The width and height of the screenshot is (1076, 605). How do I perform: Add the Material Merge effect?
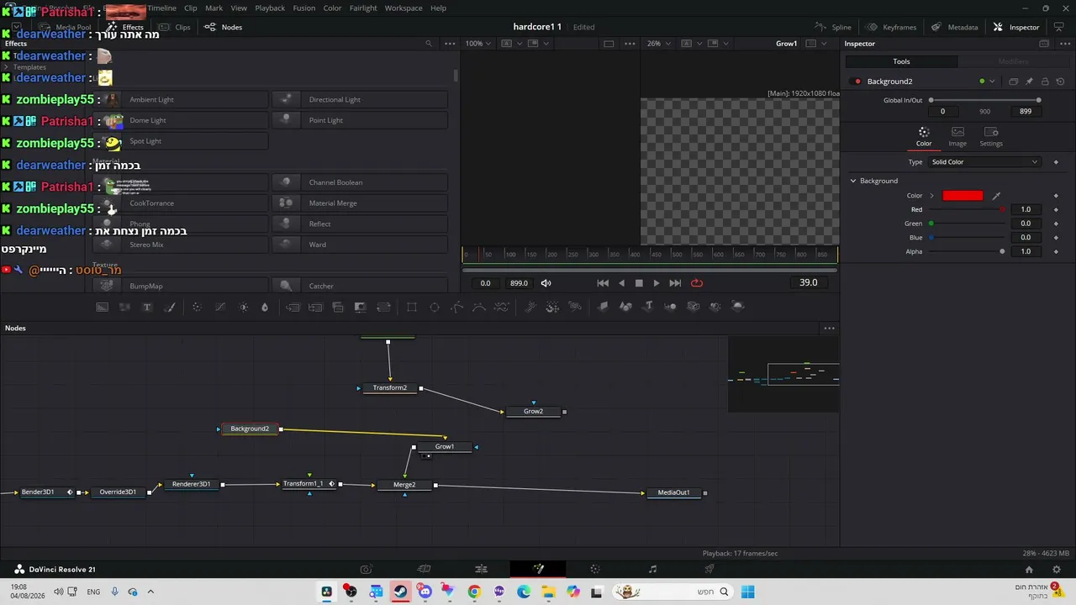[360, 203]
